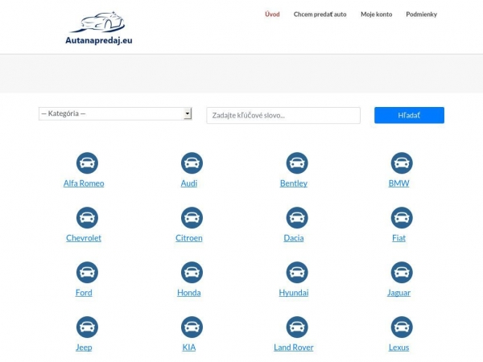Open the Honda category link

[x=189, y=293]
